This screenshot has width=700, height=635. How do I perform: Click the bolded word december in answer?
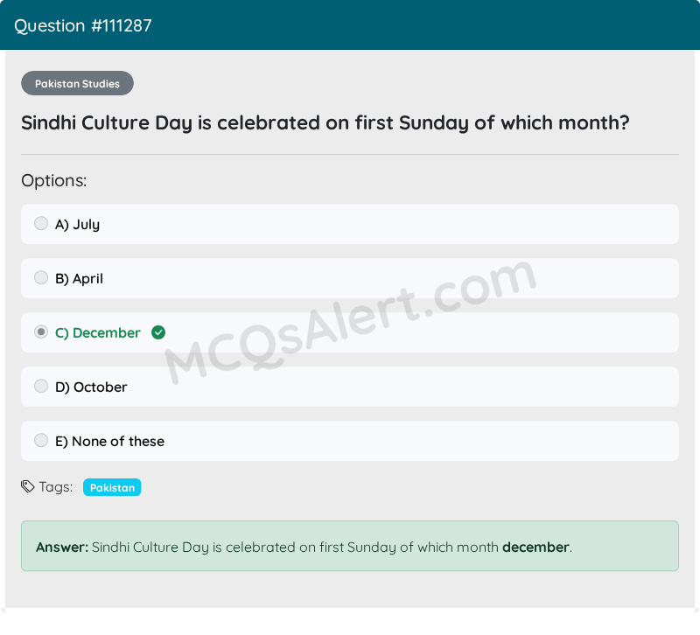535,547
